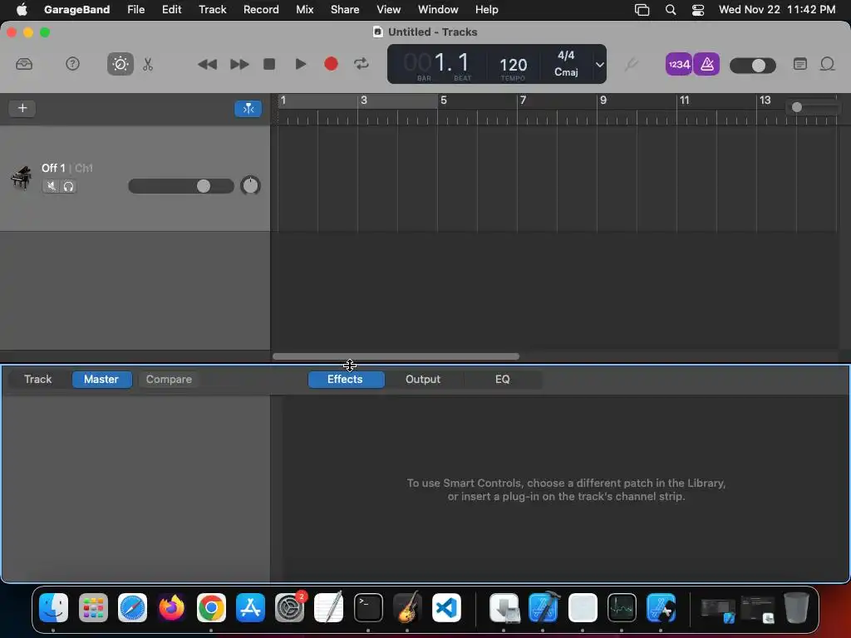The image size is (851, 638).
Task: Click bar 5 in the ruler
Action: (x=444, y=101)
